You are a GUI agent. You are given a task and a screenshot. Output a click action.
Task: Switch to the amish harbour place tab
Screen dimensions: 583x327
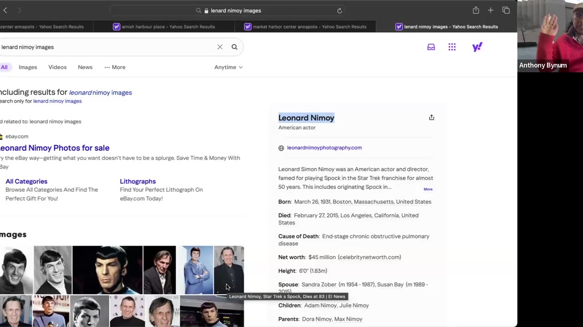pyautogui.click(x=164, y=27)
